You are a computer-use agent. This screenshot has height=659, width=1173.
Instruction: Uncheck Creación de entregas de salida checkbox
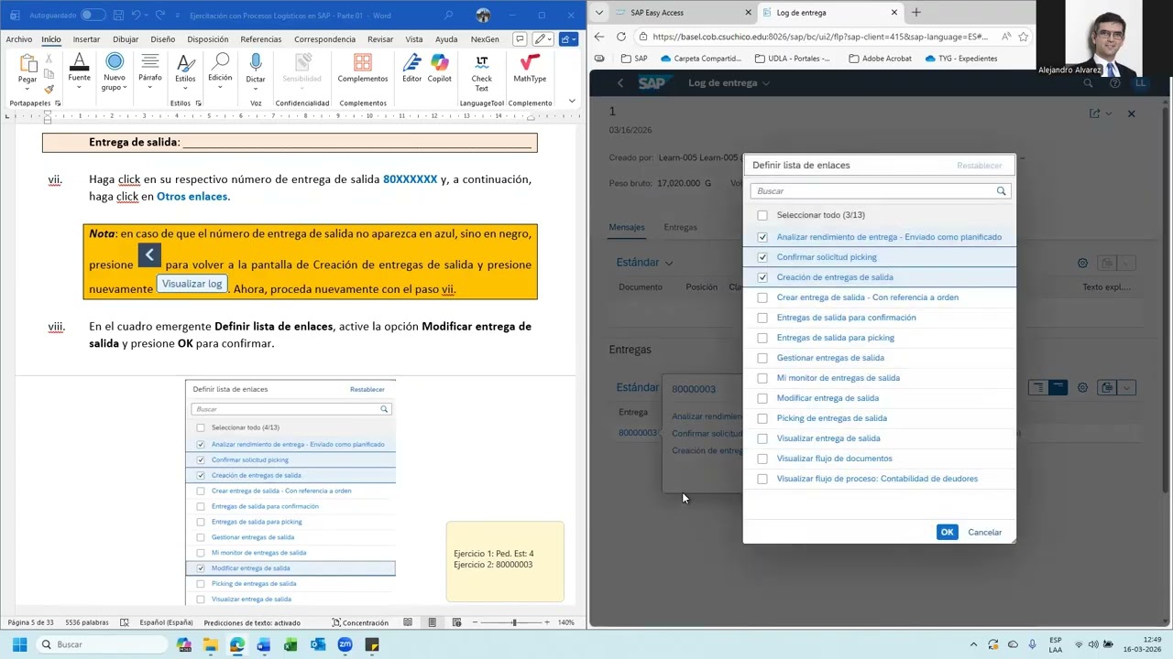point(762,277)
